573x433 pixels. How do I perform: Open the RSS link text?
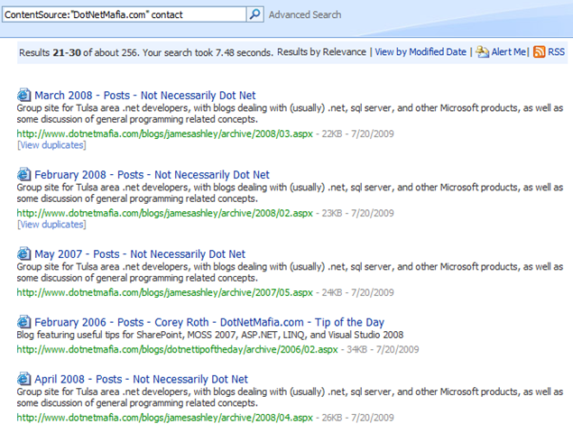pyautogui.click(x=556, y=52)
